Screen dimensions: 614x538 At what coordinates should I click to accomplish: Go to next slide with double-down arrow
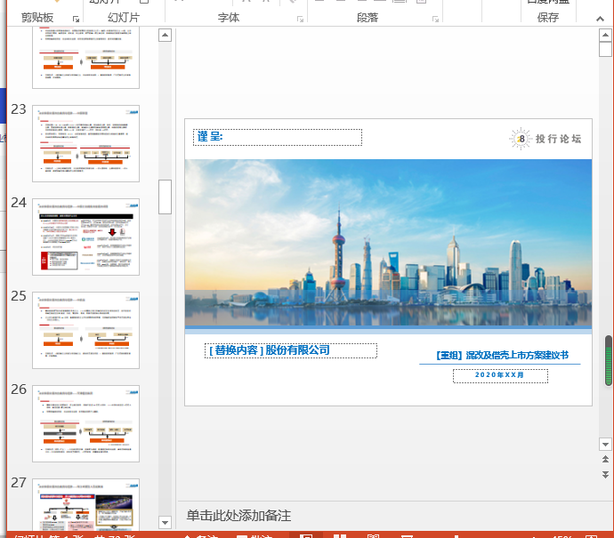(x=605, y=475)
